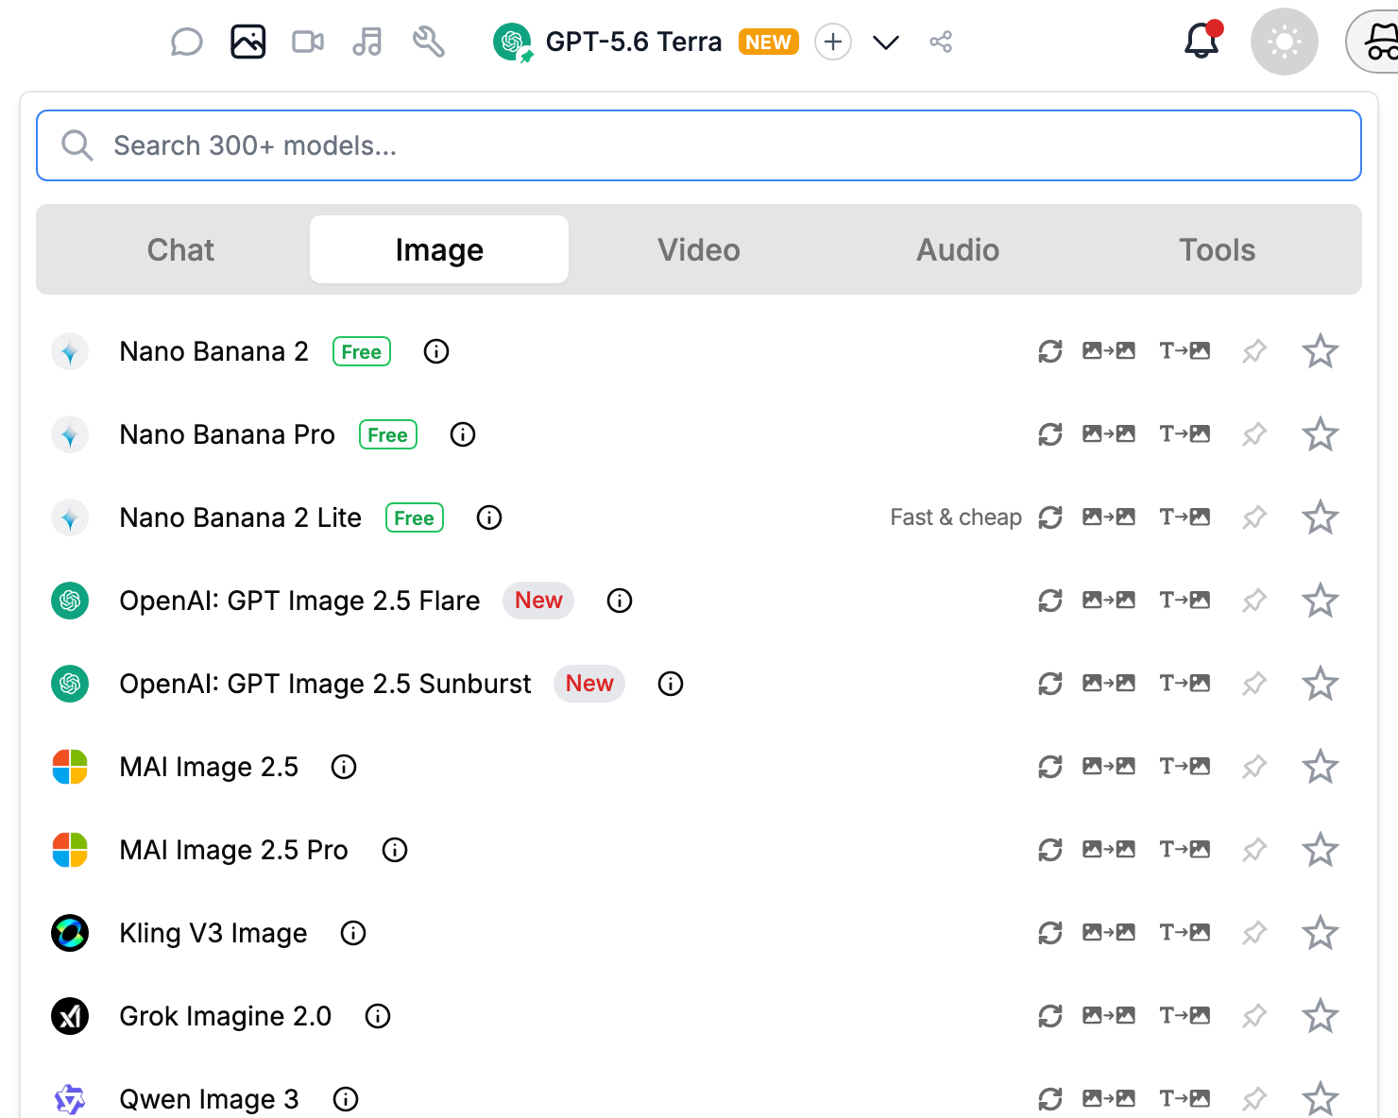This screenshot has height=1118, width=1398.
Task: Switch to Tools tab
Action: point(1217,249)
